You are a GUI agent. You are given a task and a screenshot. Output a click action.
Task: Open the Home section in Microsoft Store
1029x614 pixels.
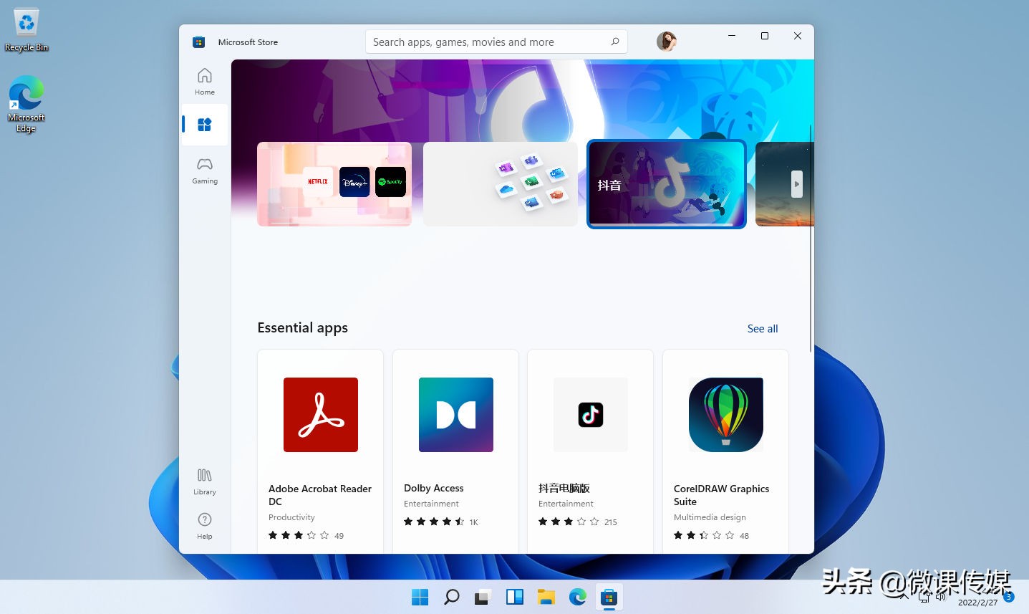pyautogui.click(x=204, y=80)
